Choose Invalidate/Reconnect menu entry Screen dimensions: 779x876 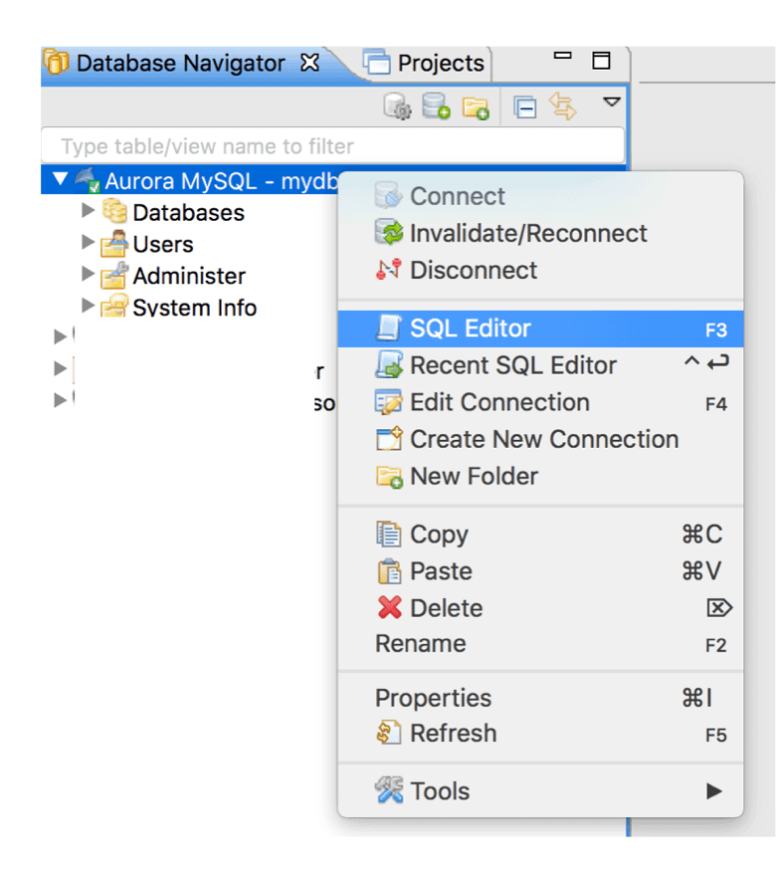pos(540,233)
